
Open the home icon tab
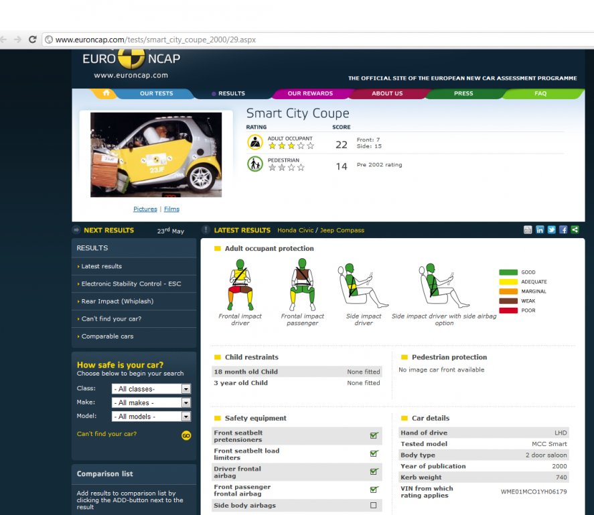[x=106, y=93]
